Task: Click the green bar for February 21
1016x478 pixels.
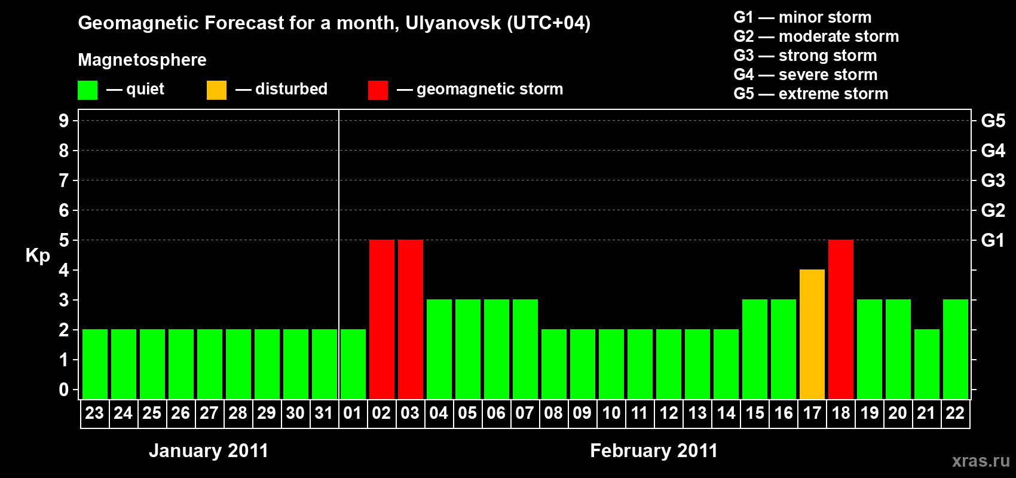Action: [927, 364]
